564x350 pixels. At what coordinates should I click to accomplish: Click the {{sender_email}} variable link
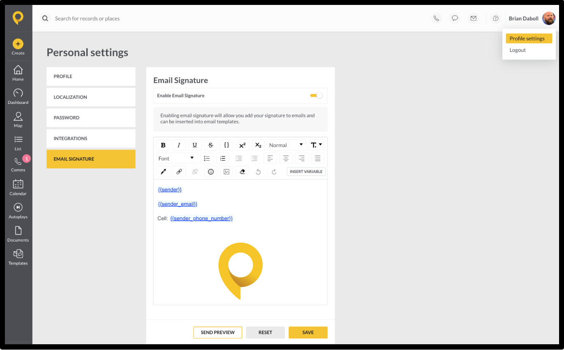[x=178, y=204]
